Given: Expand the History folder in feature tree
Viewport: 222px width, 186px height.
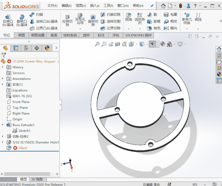Looking at the screenshot, I should (x=3, y=67).
